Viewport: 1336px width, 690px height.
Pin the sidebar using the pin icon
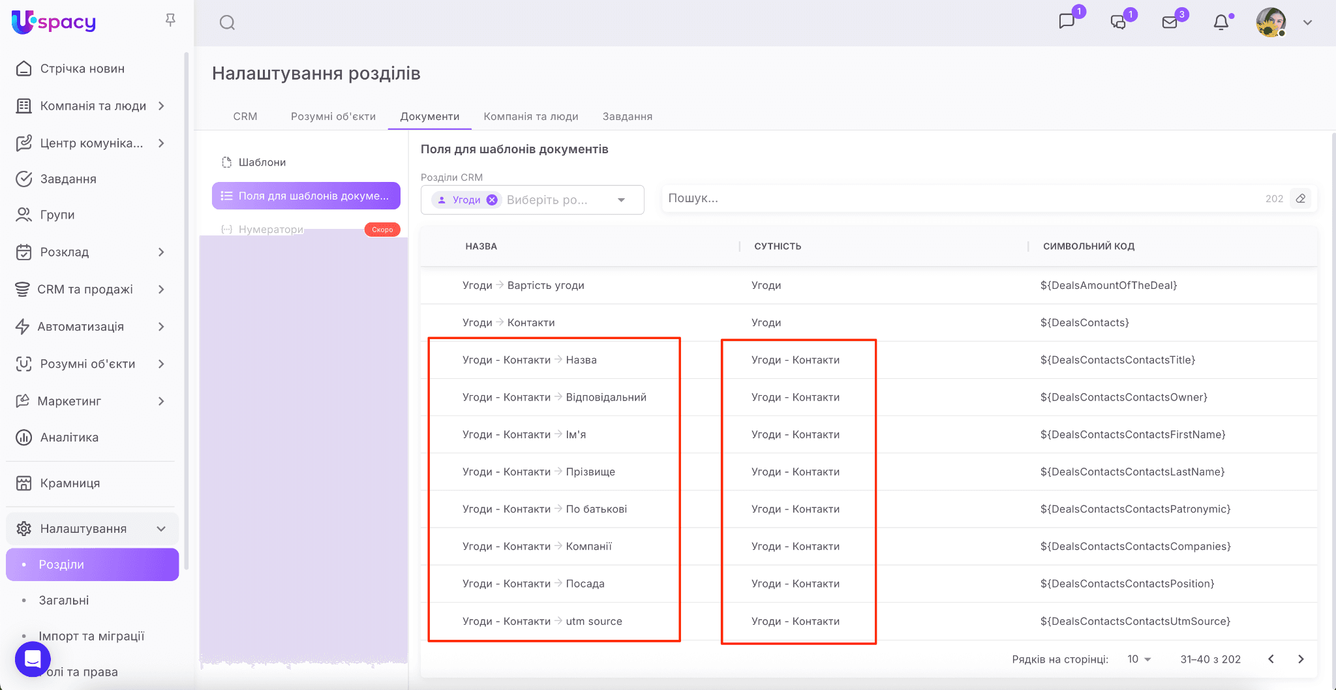tap(170, 20)
